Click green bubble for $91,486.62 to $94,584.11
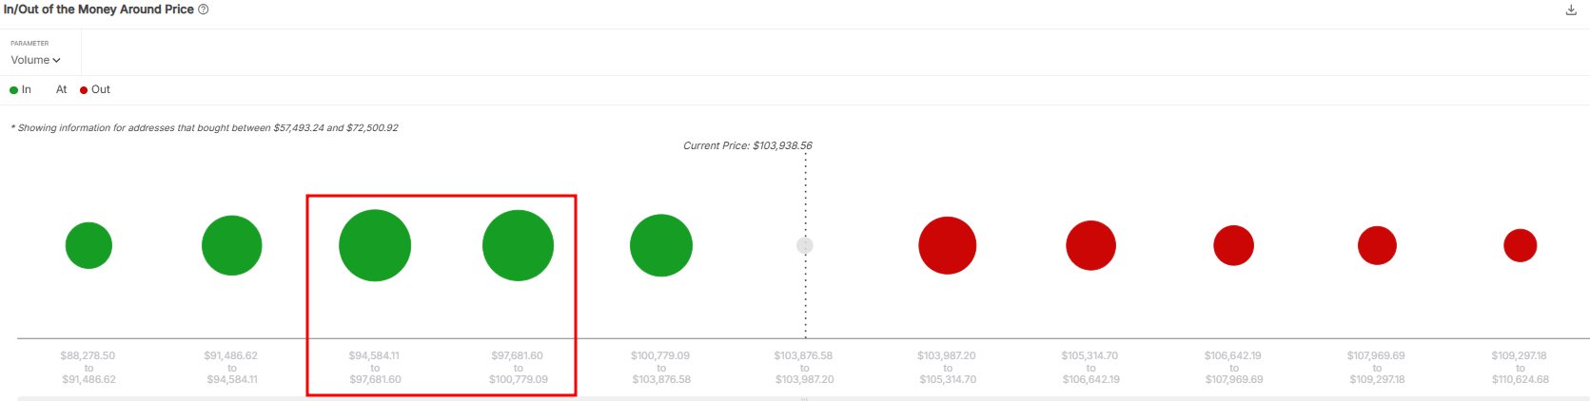This screenshot has width=1590, height=401. (x=231, y=245)
